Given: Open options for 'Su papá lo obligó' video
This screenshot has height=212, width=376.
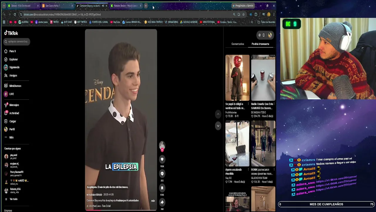Looking at the screenshot, I should 248,104.
